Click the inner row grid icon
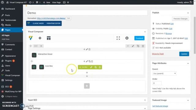This screenshot has height=110, width=196. click(x=34, y=67)
